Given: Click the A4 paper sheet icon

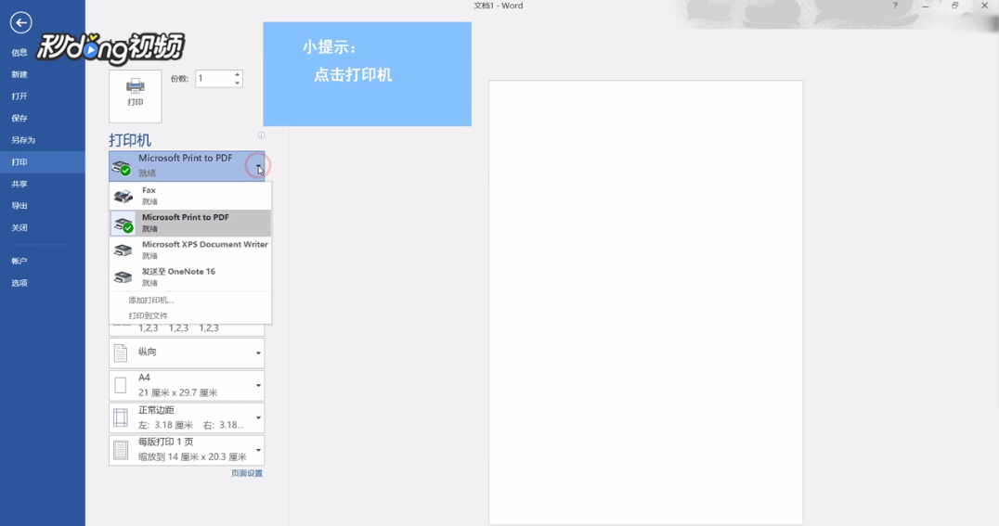Looking at the screenshot, I should click(121, 385).
